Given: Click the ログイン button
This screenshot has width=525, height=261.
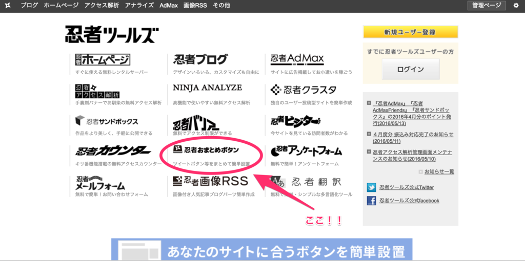Looking at the screenshot, I should [411, 69].
